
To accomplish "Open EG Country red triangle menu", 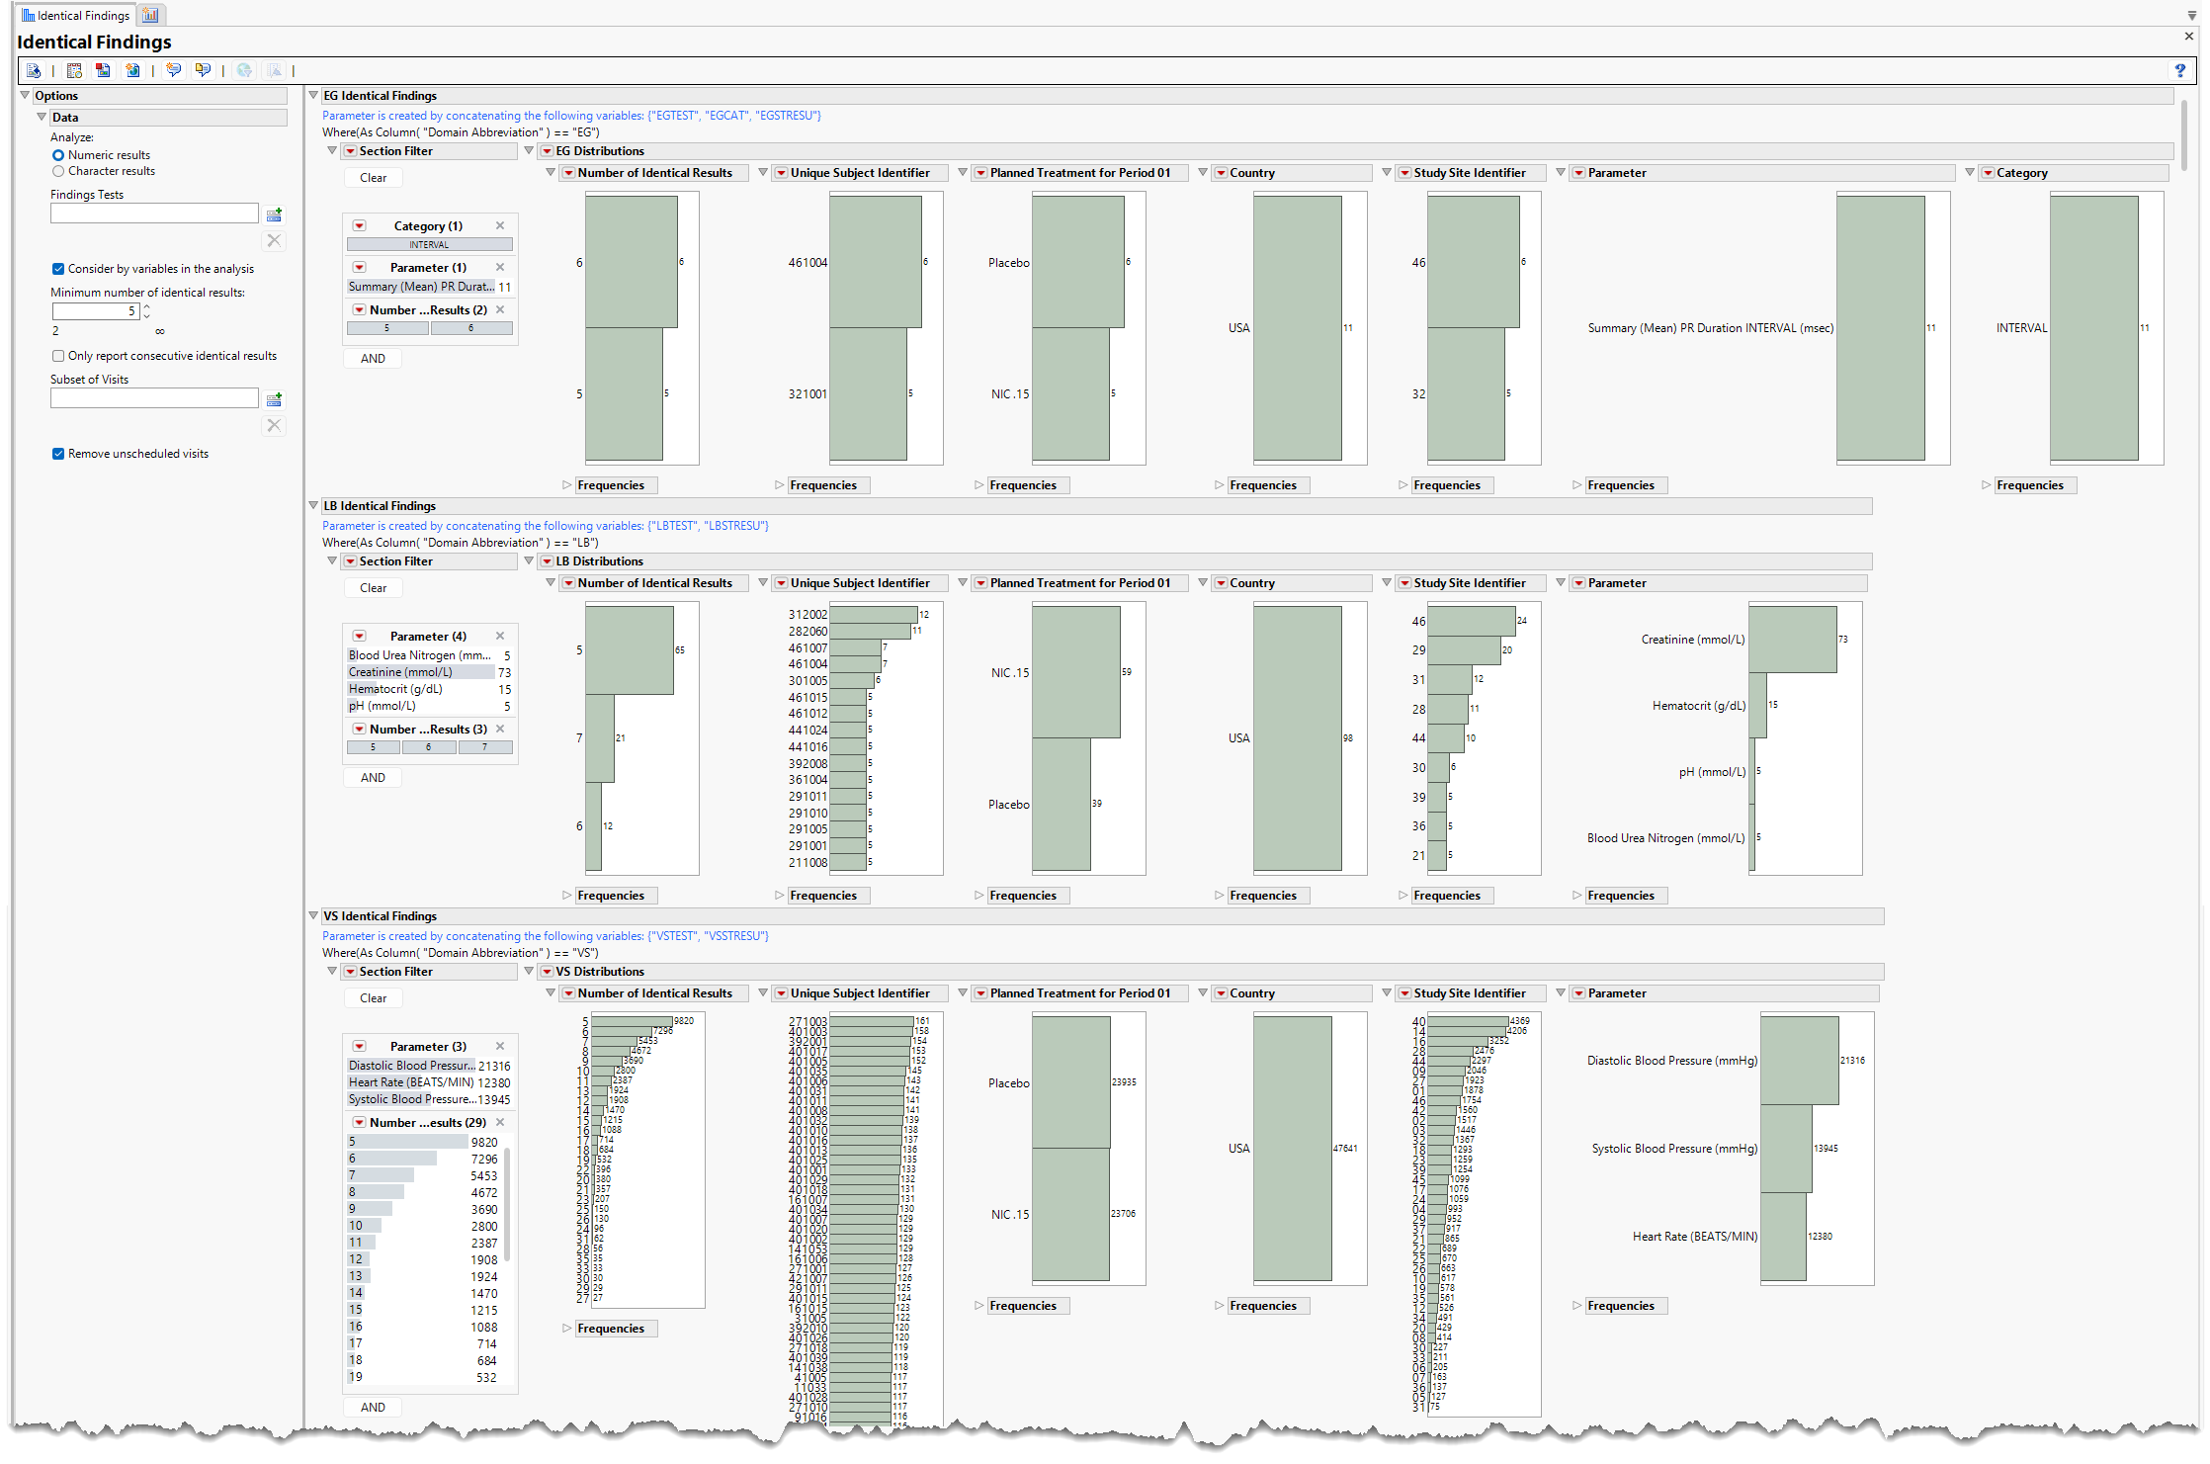I will (x=1221, y=173).
